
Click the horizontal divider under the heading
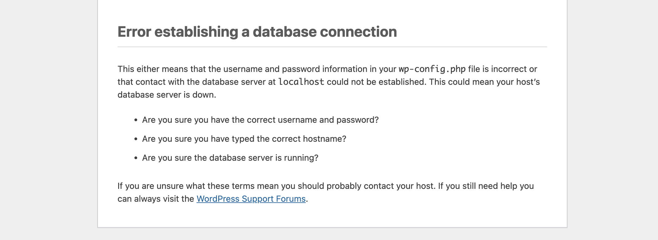tap(332, 47)
